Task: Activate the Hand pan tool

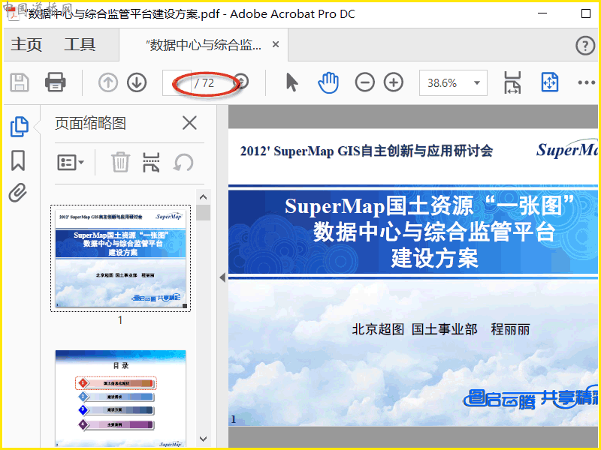Action: (328, 82)
